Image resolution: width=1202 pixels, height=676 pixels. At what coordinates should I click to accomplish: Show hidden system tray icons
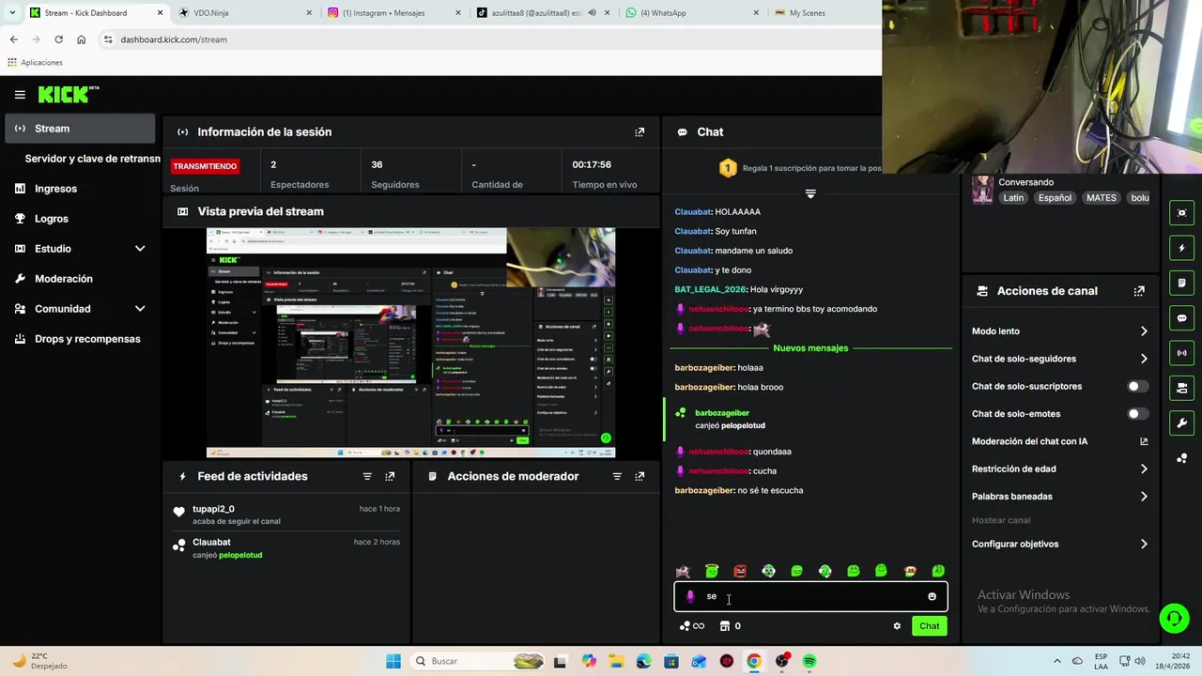pyautogui.click(x=1057, y=661)
